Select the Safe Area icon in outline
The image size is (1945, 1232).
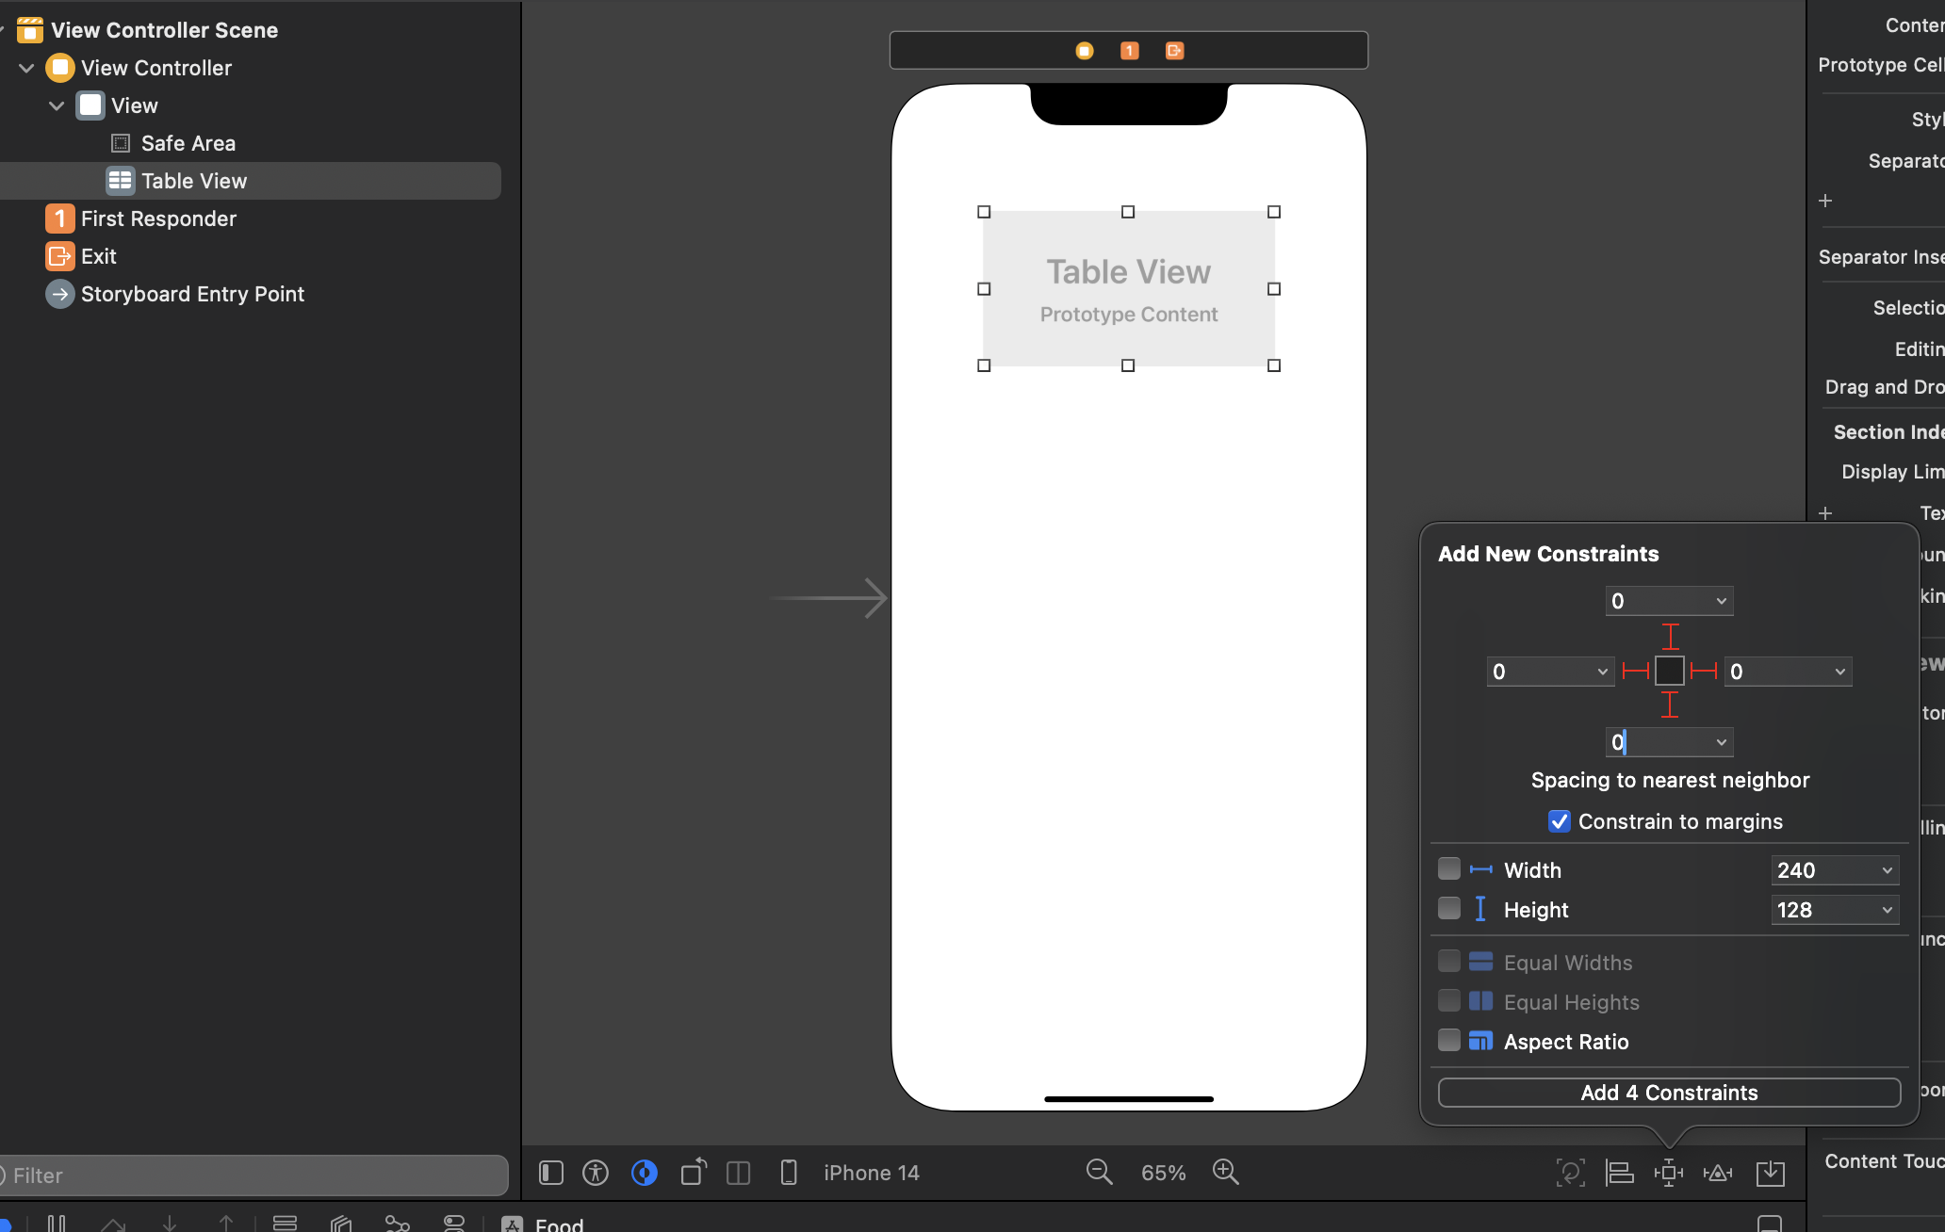click(x=121, y=143)
